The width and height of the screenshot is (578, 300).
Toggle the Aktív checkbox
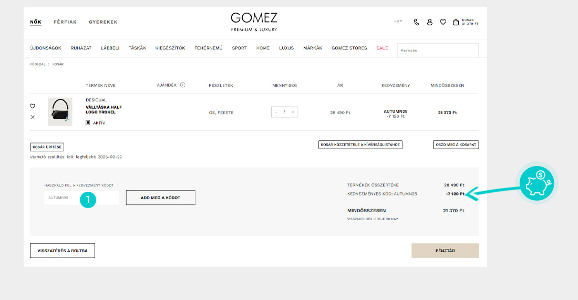88,123
